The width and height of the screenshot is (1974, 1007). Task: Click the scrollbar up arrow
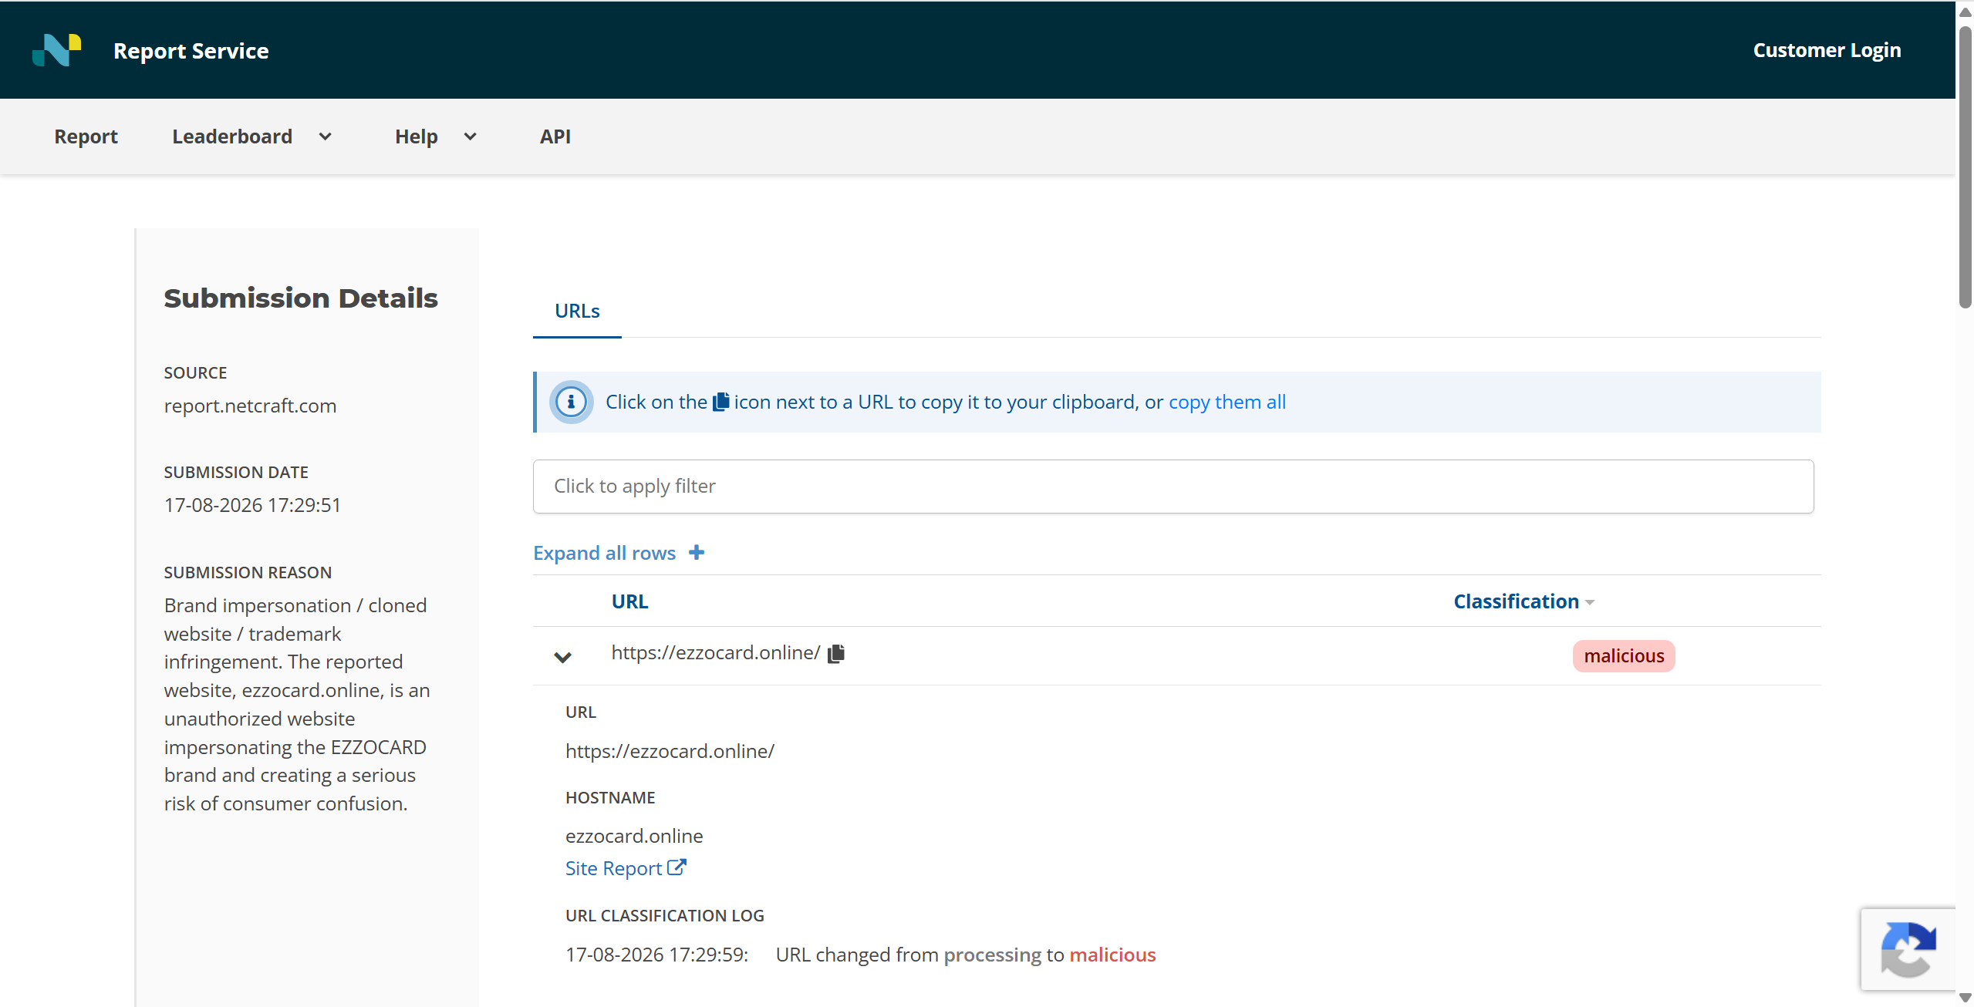point(1966,11)
